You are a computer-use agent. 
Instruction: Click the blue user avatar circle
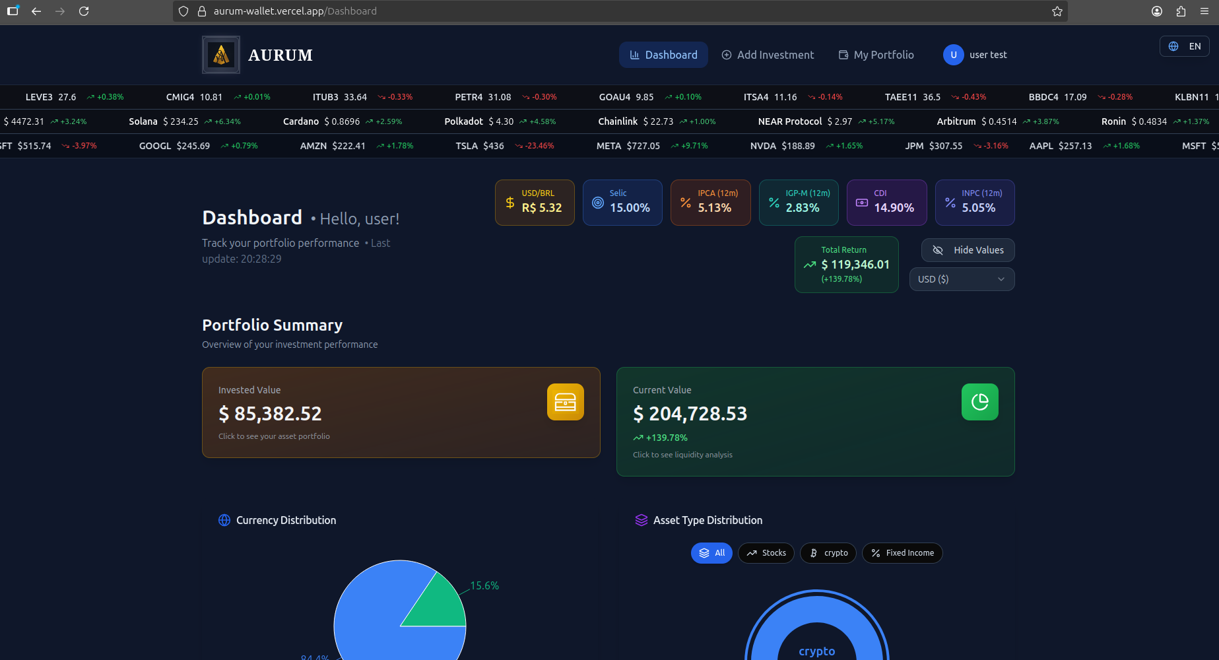tap(953, 55)
